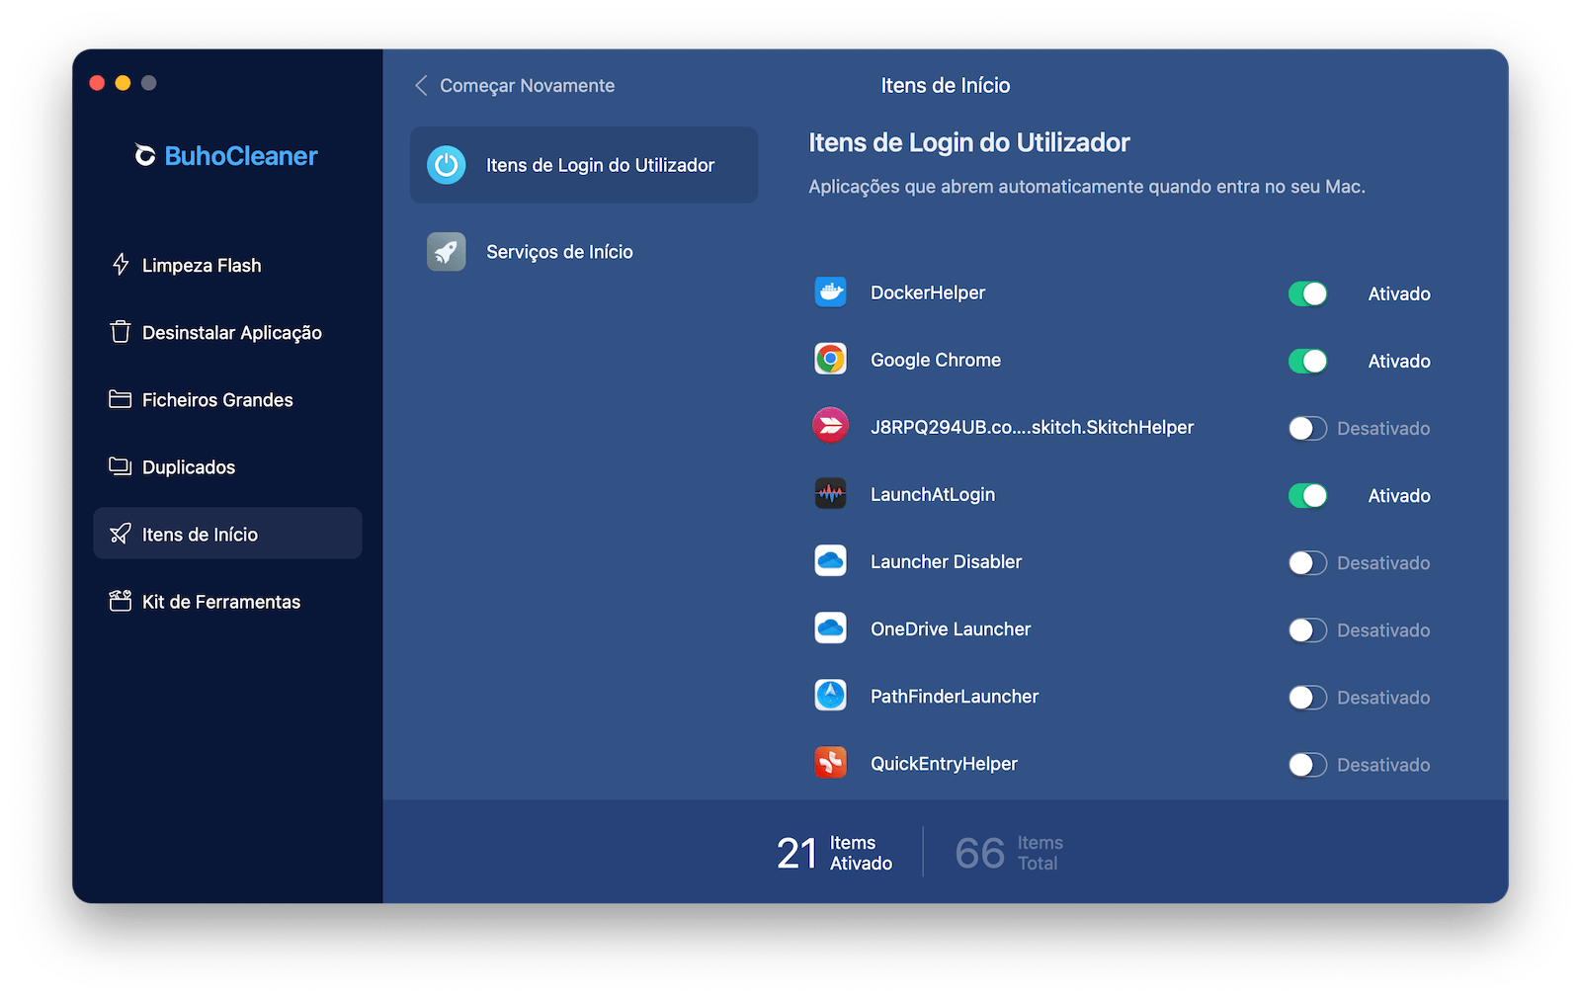Image resolution: width=1581 pixels, height=999 pixels.
Task: Click the Desinstalar Aplicação trash icon
Action: [x=121, y=332]
